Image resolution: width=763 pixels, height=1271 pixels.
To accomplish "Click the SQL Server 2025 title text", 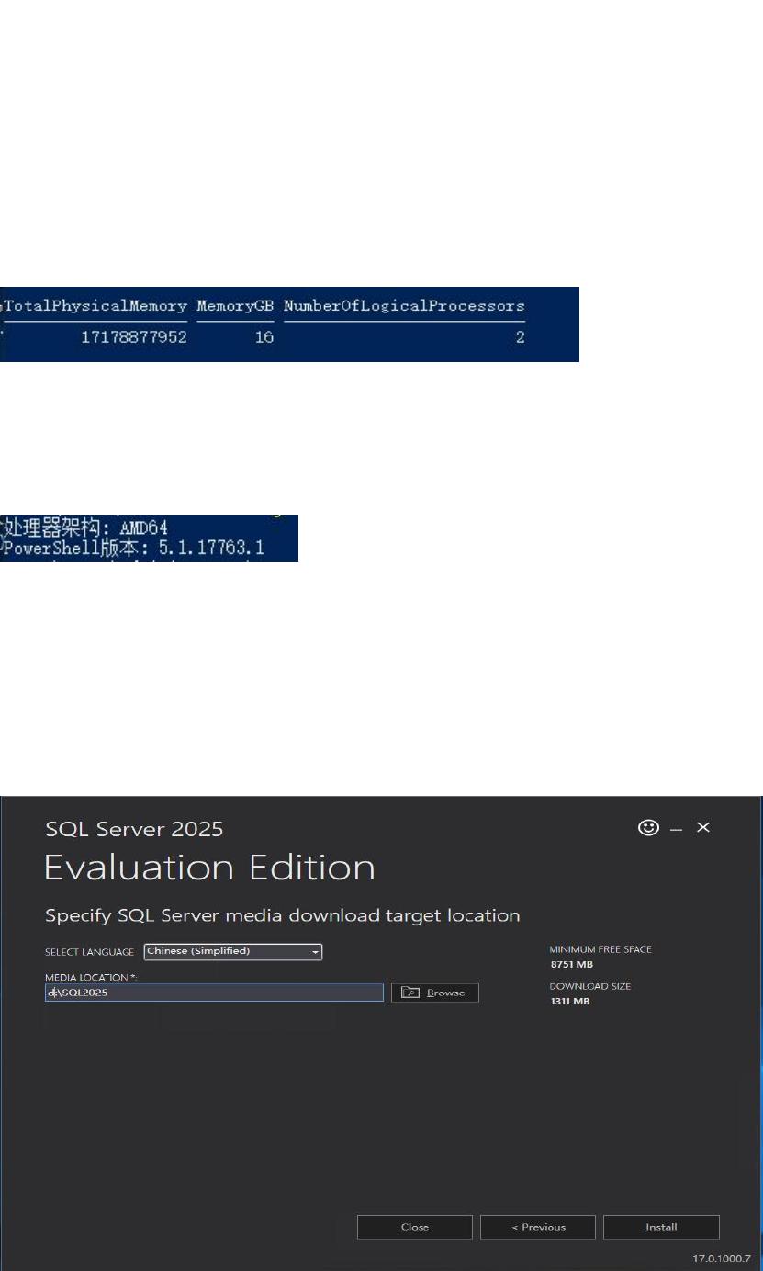I will pyautogui.click(x=134, y=829).
